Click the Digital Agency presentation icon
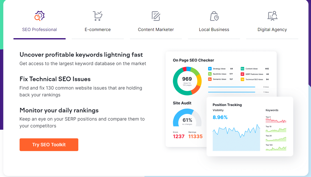The height and width of the screenshot is (177, 311). (x=272, y=16)
